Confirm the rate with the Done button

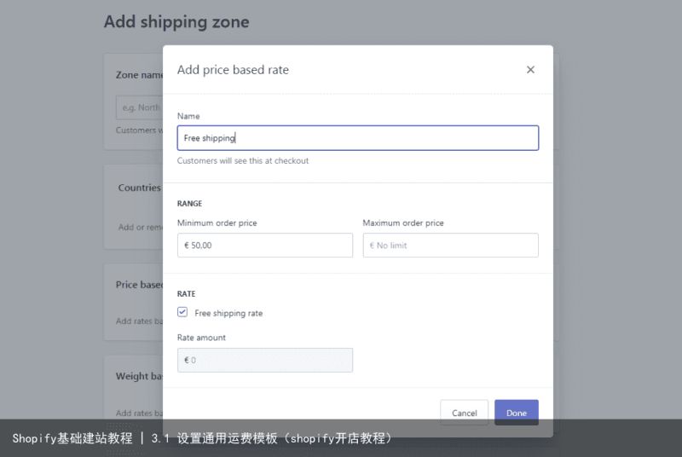pyautogui.click(x=517, y=413)
